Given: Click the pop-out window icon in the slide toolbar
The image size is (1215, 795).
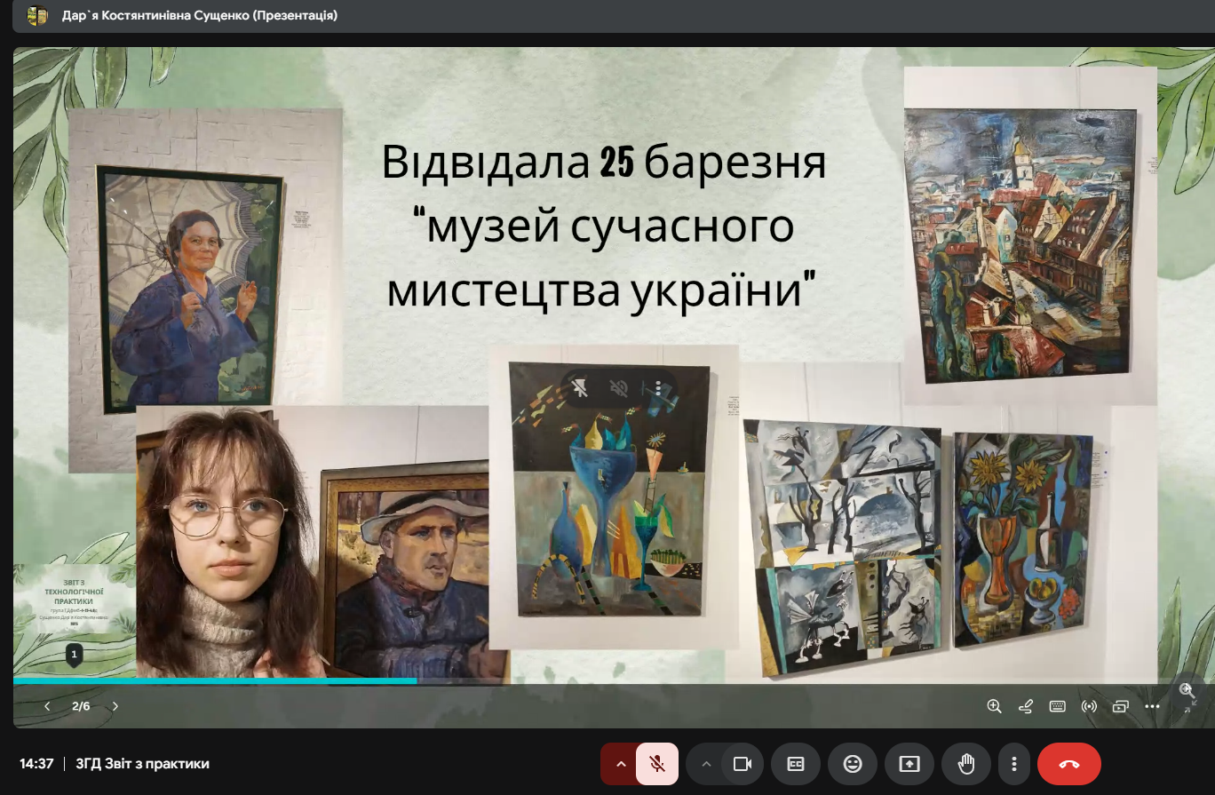Looking at the screenshot, I should [1120, 707].
